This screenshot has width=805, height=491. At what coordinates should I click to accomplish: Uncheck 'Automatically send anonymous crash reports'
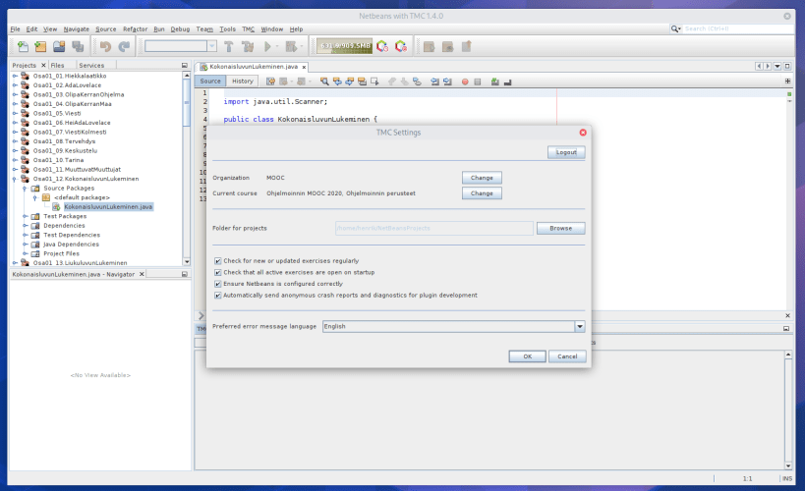(x=217, y=296)
